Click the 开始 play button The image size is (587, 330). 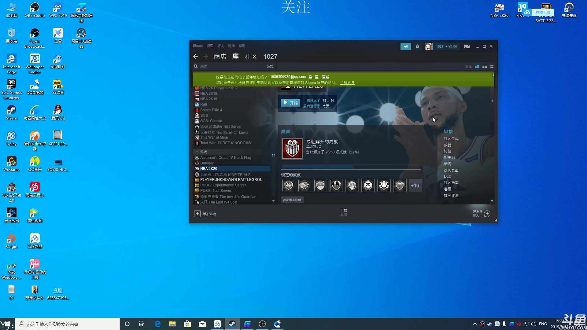(290, 103)
